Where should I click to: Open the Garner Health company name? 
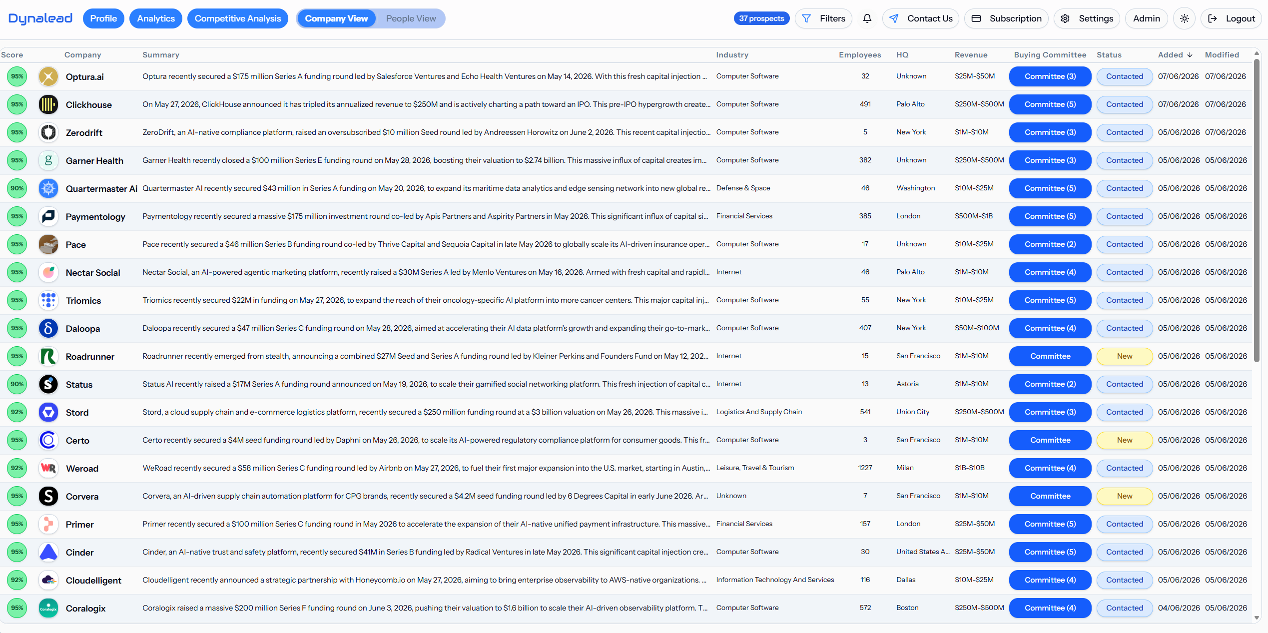tap(94, 160)
